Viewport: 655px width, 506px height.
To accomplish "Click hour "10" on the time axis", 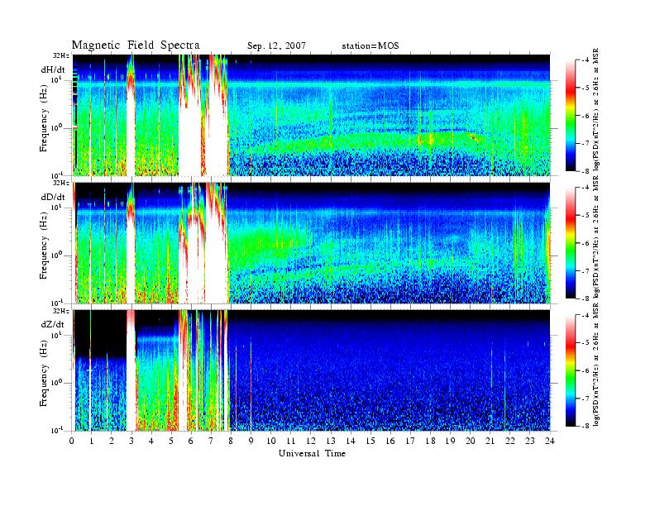I will pos(271,441).
